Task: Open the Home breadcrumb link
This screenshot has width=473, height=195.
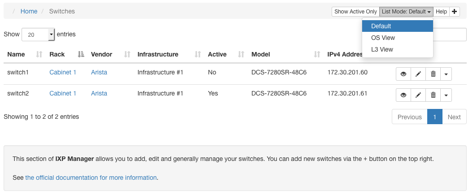Action: (29, 11)
